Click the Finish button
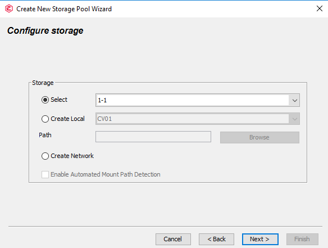 [x=302, y=239]
